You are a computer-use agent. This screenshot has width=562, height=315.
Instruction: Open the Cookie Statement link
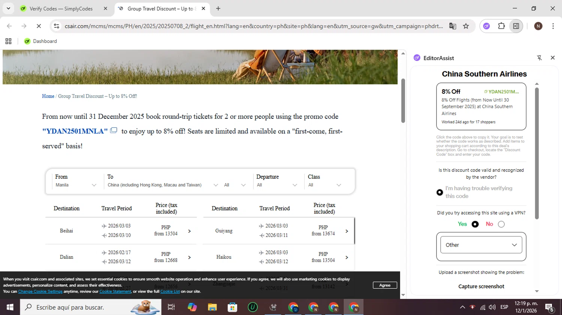point(115,291)
